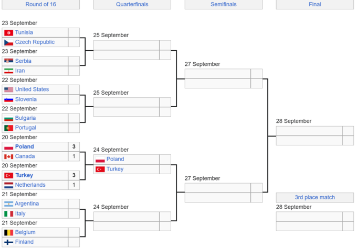Click the Round of 16 header
This screenshot has width=357, height=249.
pos(40,5)
